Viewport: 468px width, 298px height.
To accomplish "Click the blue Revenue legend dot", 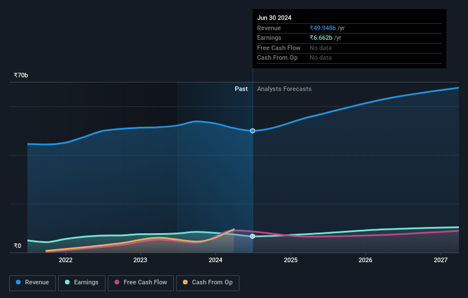I will click(18, 282).
